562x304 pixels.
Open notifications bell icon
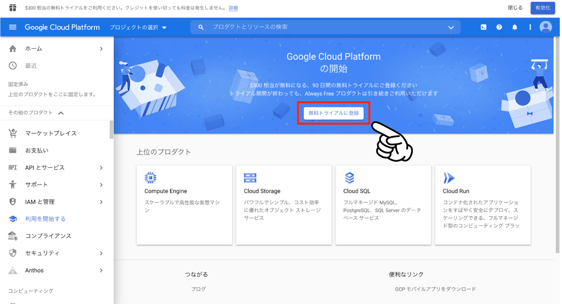[515, 27]
